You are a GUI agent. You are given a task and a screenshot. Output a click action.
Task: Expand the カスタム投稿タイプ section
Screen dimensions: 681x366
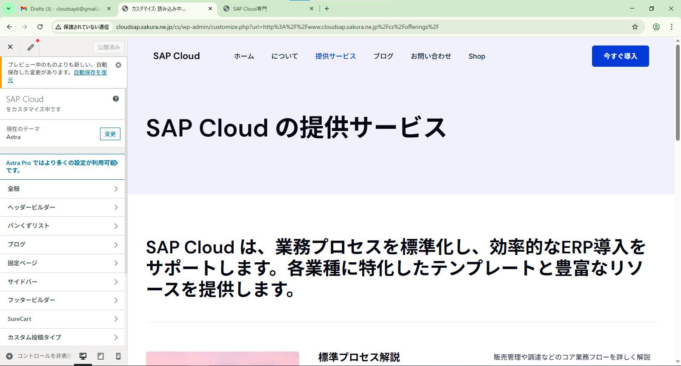[x=63, y=338]
